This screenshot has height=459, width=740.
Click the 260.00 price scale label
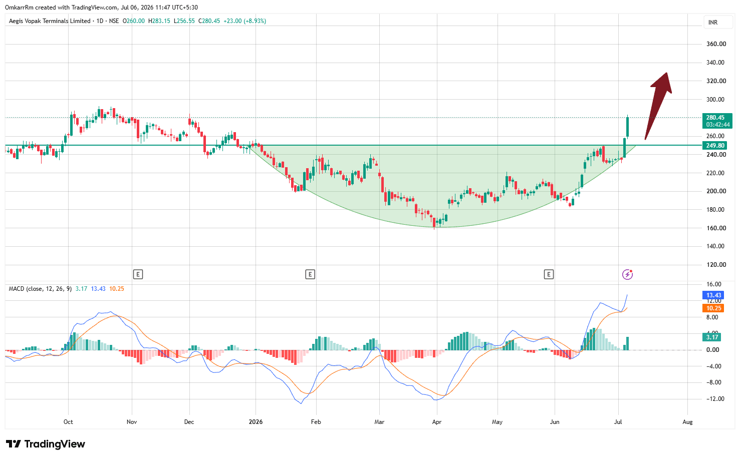(x=716, y=136)
